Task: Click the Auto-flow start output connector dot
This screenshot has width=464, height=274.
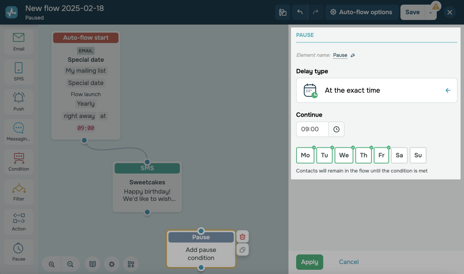Action: [x=84, y=140]
